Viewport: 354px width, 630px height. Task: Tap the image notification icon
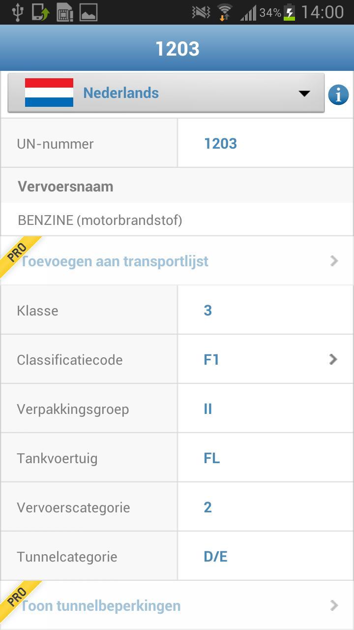(x=88, y=12)
